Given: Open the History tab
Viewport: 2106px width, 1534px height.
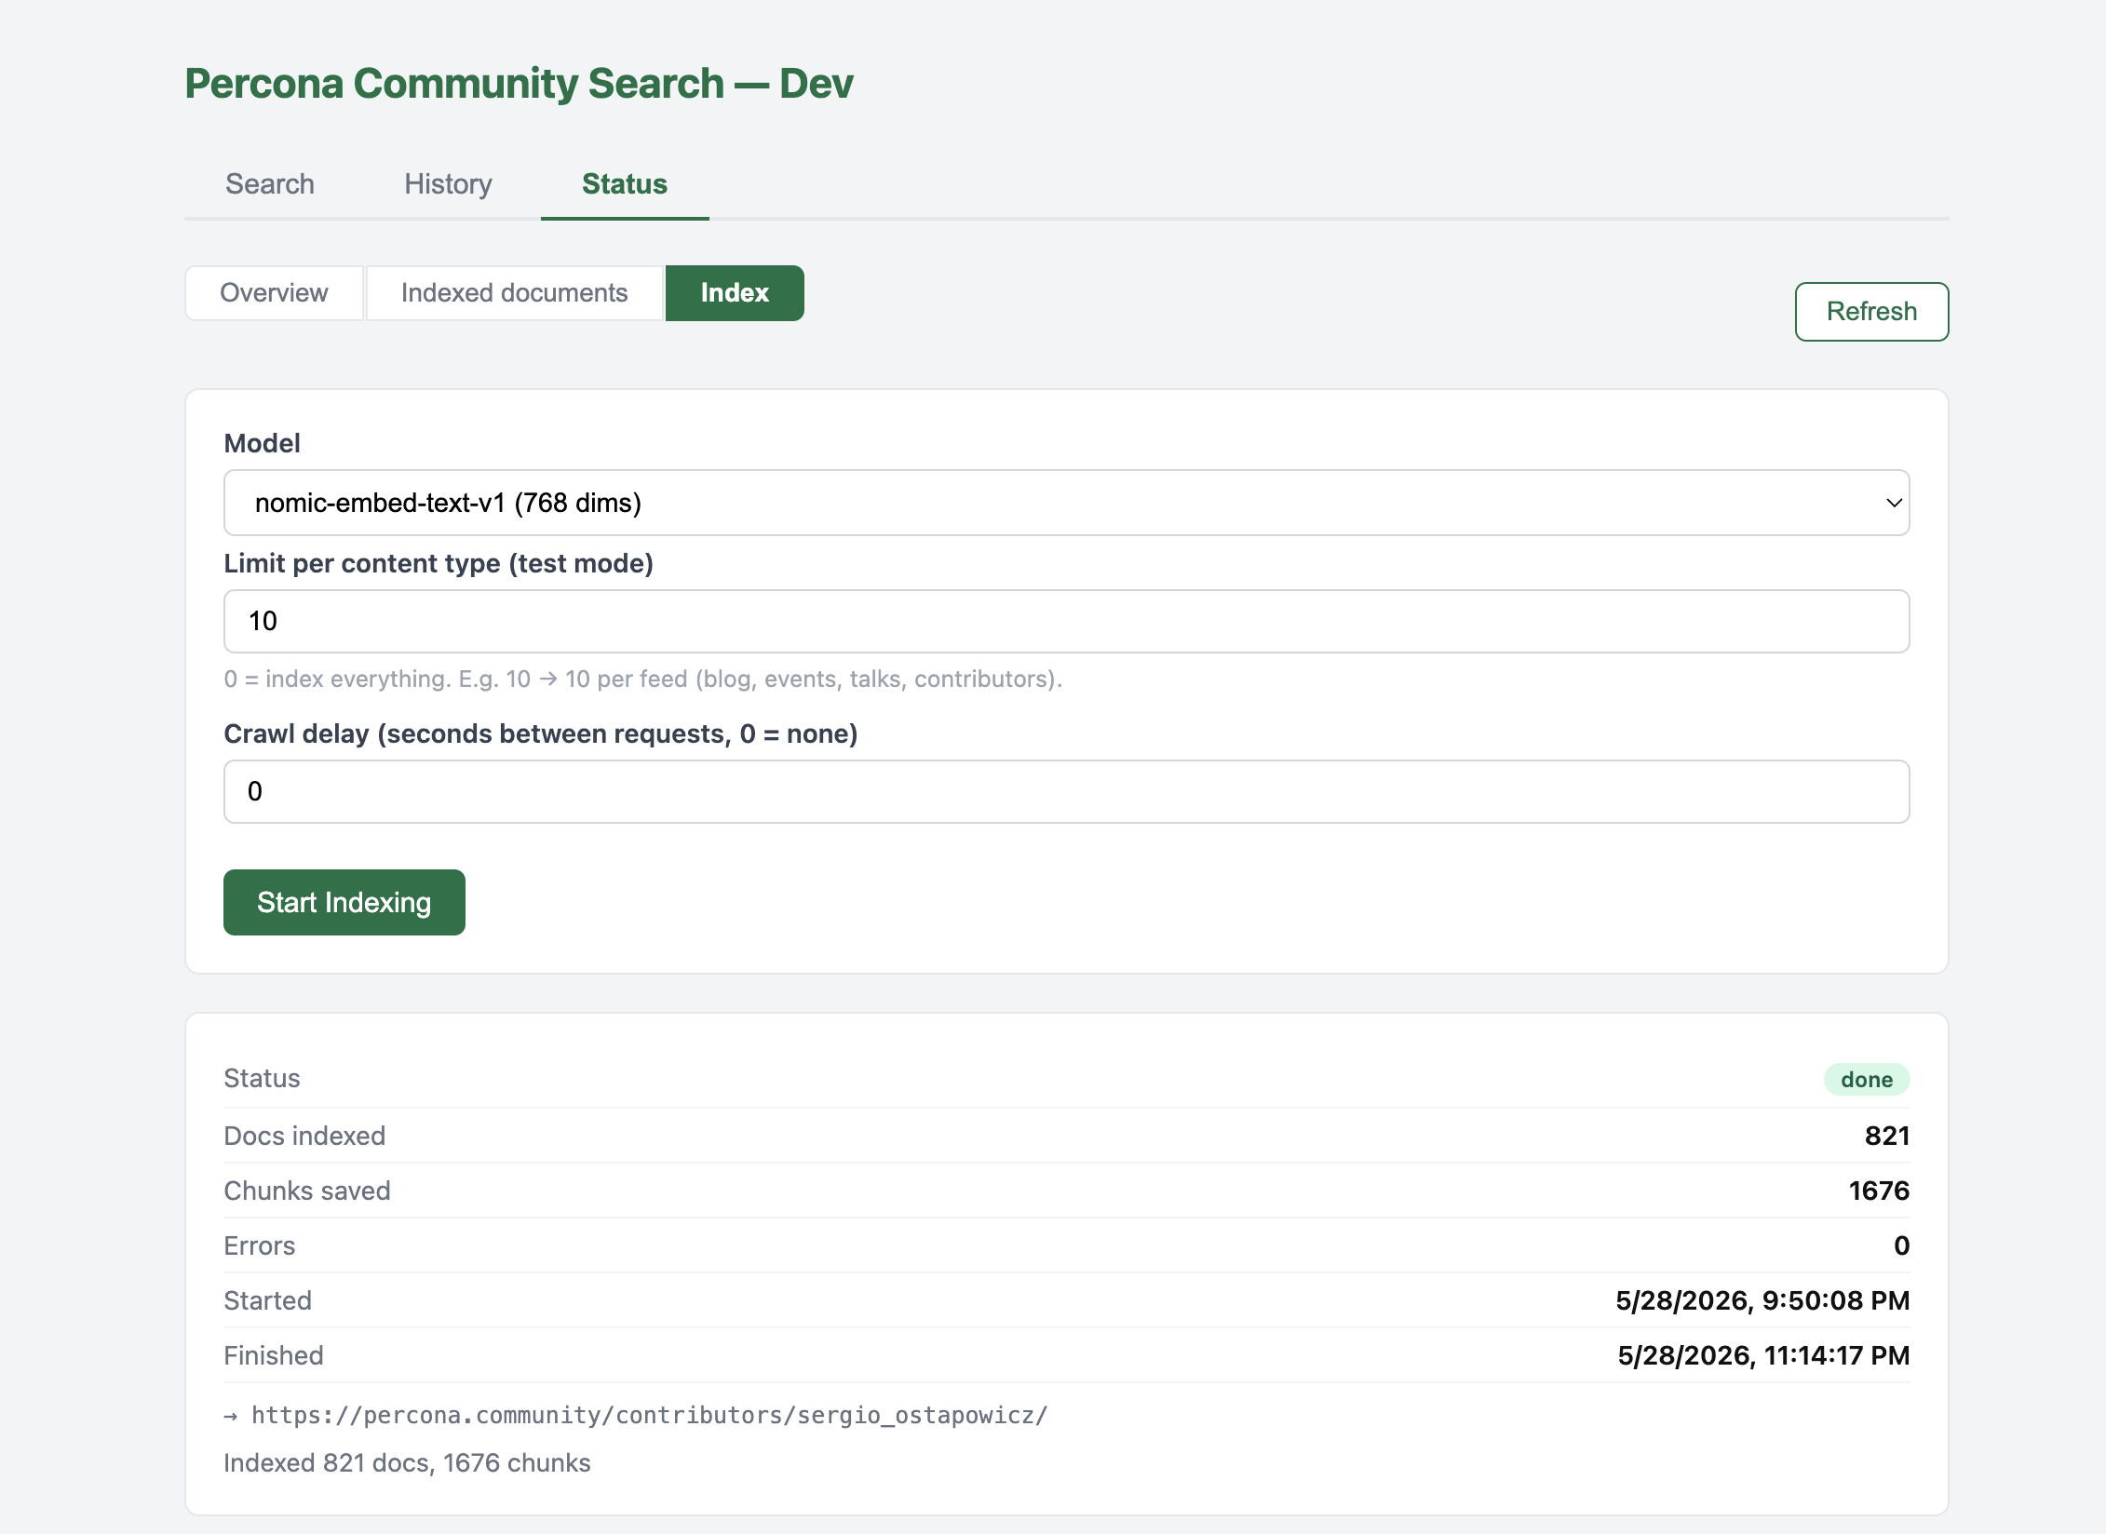Looking at the screenshot, I should [x=448, y=183].
